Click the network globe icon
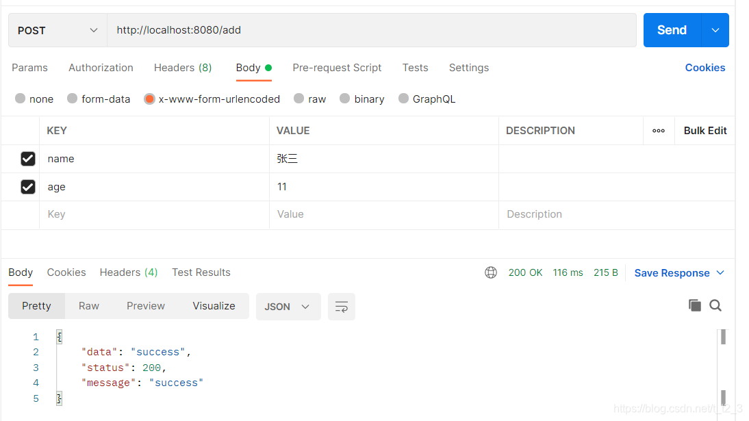The width and height of the screenshot is (749, 421). point(491,272)
